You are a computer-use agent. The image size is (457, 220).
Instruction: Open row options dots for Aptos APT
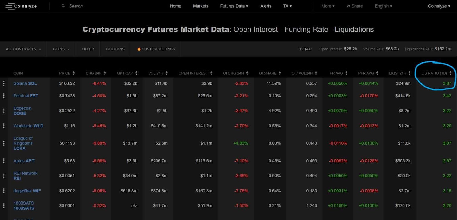click(4, 161)
